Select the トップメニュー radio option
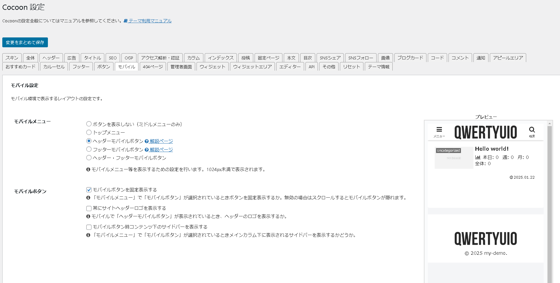 89,132
